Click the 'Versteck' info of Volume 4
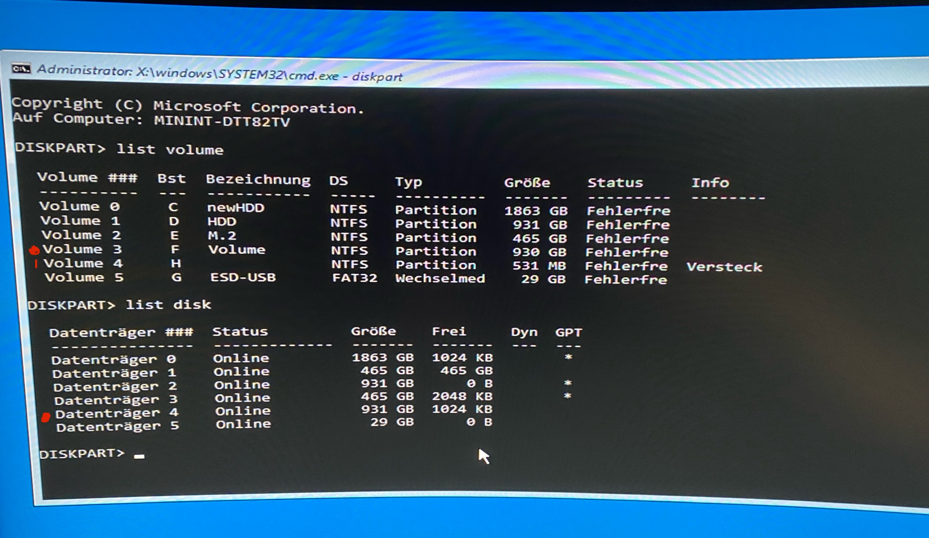 pos(725,267)
